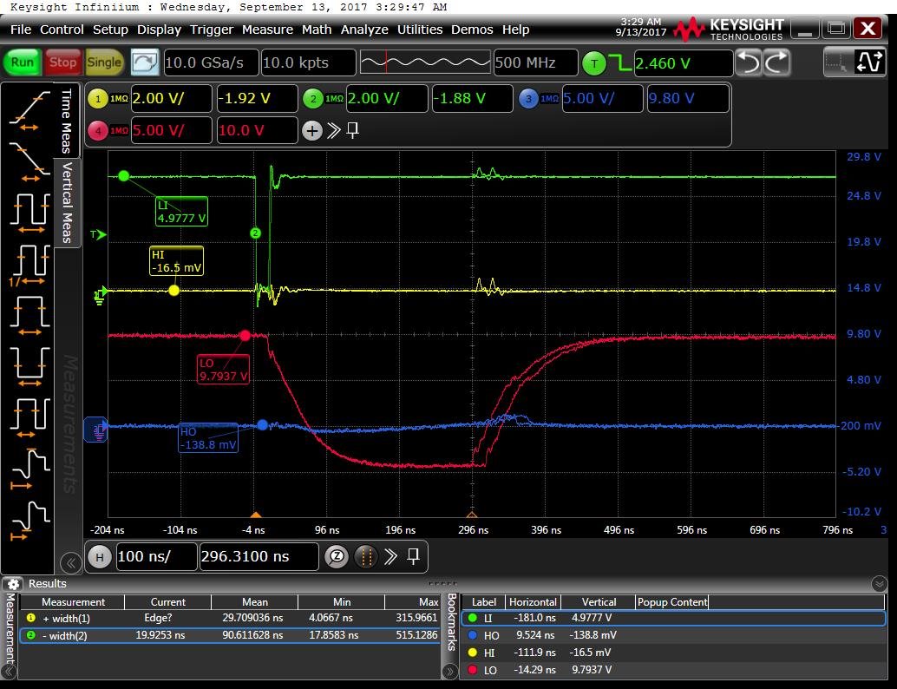Open the Trigger menu

point(212,30)
